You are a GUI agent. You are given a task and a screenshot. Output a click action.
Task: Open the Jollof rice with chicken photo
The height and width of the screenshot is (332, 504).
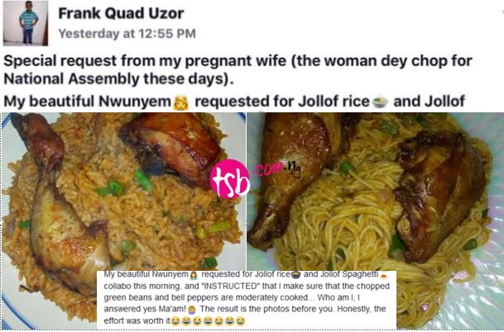click(x=124, y=220)
